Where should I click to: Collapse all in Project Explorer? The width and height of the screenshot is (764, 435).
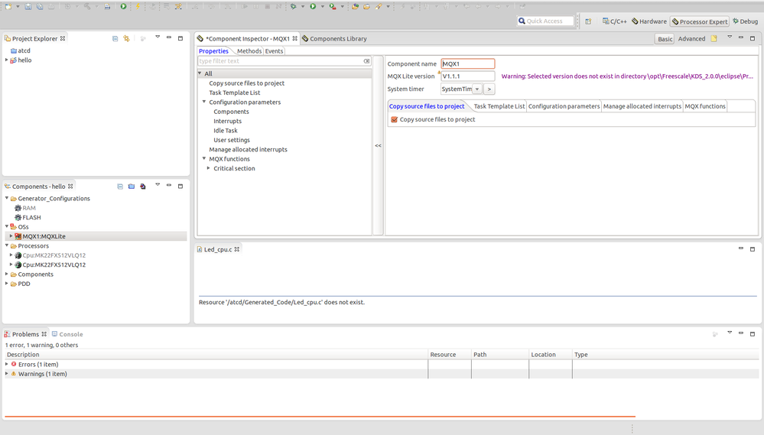(115, 38)
